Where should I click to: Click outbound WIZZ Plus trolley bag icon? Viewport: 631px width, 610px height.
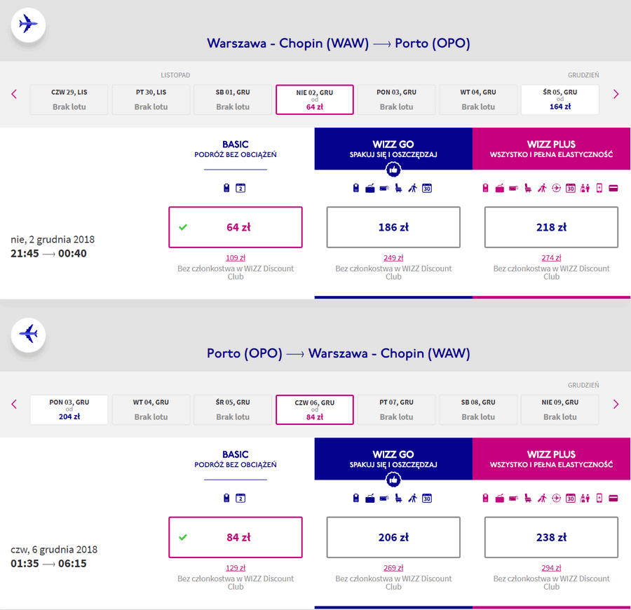[499, 188]
